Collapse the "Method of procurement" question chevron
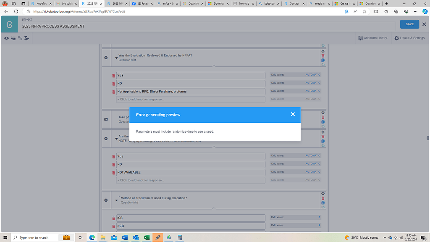Viewport: 430px width, 242px height. pos(116,200)
